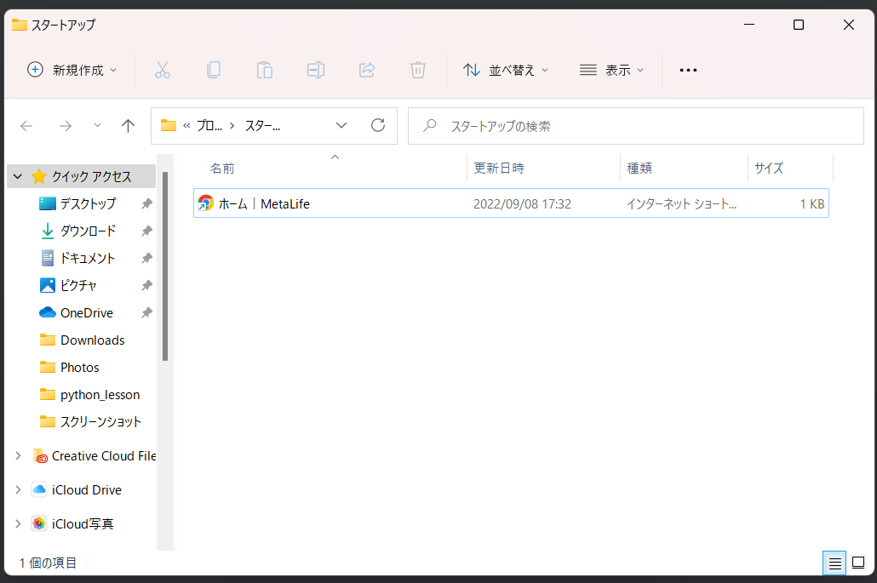Select Creative Cloud Files in sidebar
Viewport: 877px width, 583px height.
tap(104, 456)
